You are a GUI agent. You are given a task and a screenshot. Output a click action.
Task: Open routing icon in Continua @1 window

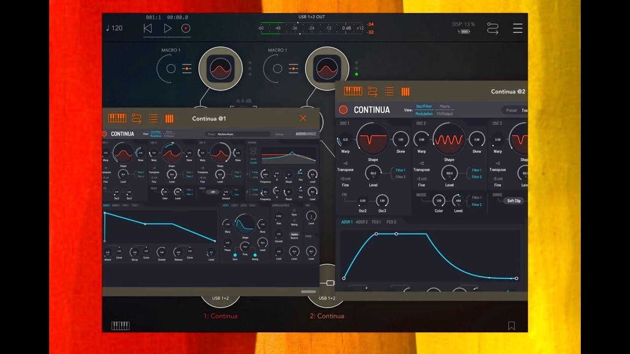(136, 118)
